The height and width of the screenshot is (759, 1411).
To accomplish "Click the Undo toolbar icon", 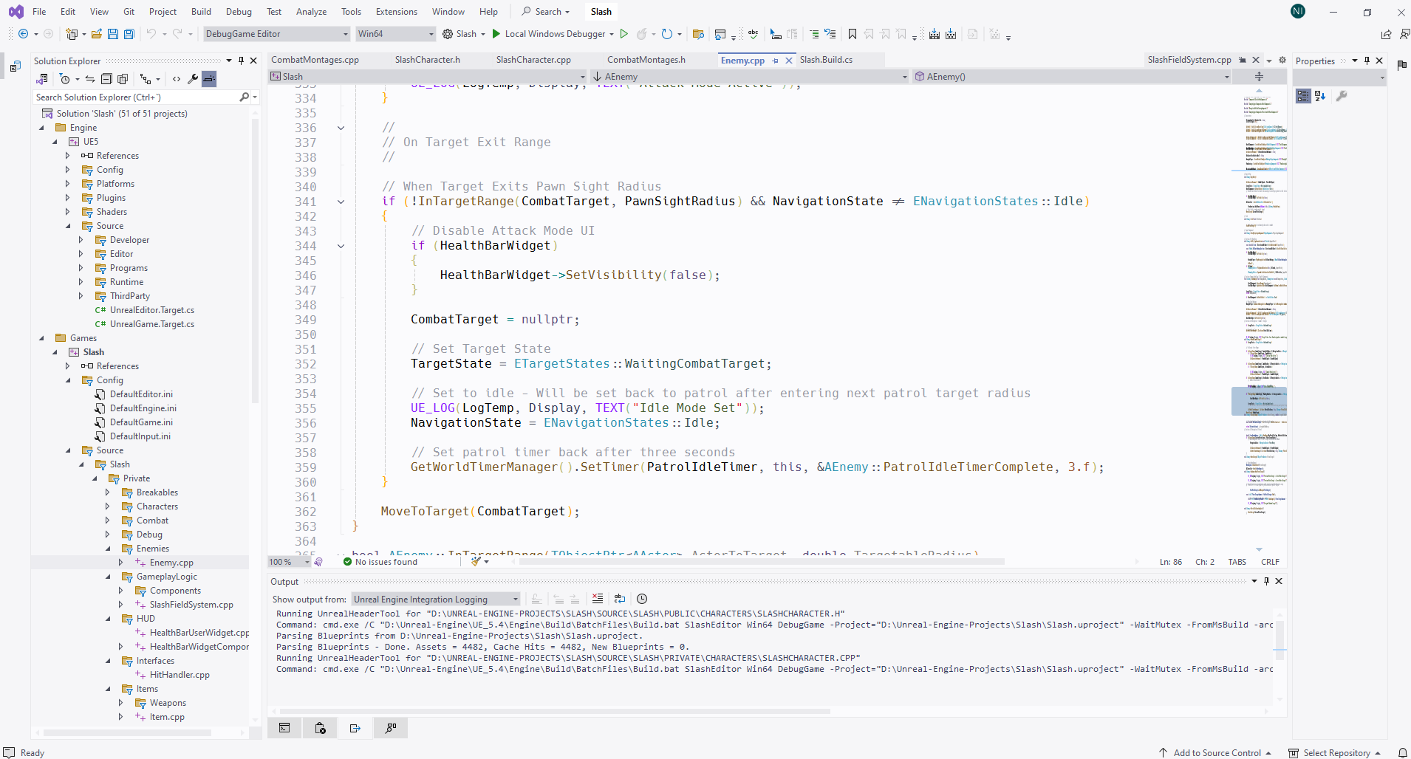I will [151, 34].
